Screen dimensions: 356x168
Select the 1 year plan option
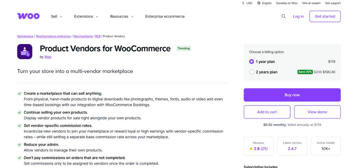point(251,61)
